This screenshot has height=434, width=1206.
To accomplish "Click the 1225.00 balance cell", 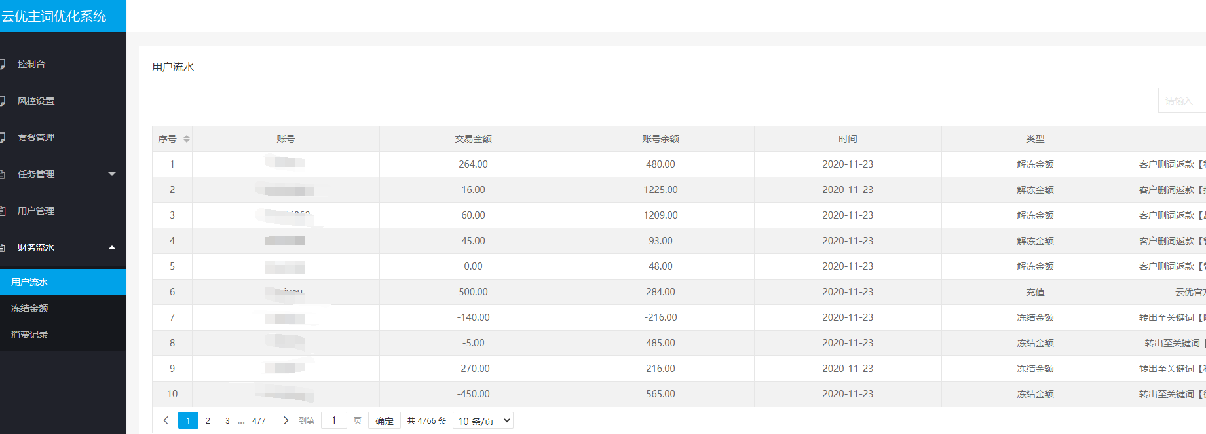I will coord(660,190).
